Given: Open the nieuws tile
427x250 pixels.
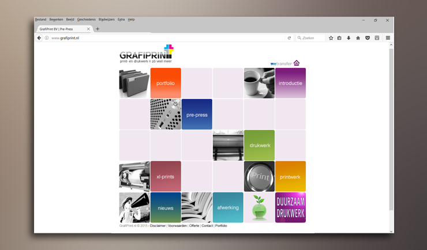Looking at the screenshot, I should [166, 207].
